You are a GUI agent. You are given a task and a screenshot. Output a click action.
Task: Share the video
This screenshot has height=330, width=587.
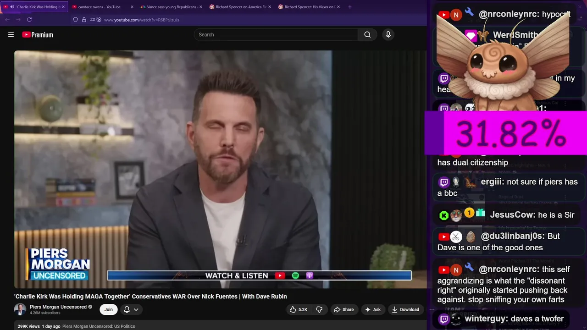pos(344,309)
